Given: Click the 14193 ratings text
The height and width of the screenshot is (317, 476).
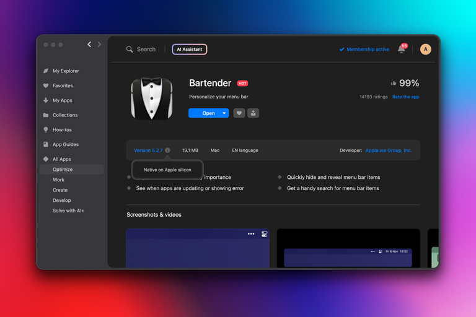Looking at the screenshot, I should (x=373, y=97).
